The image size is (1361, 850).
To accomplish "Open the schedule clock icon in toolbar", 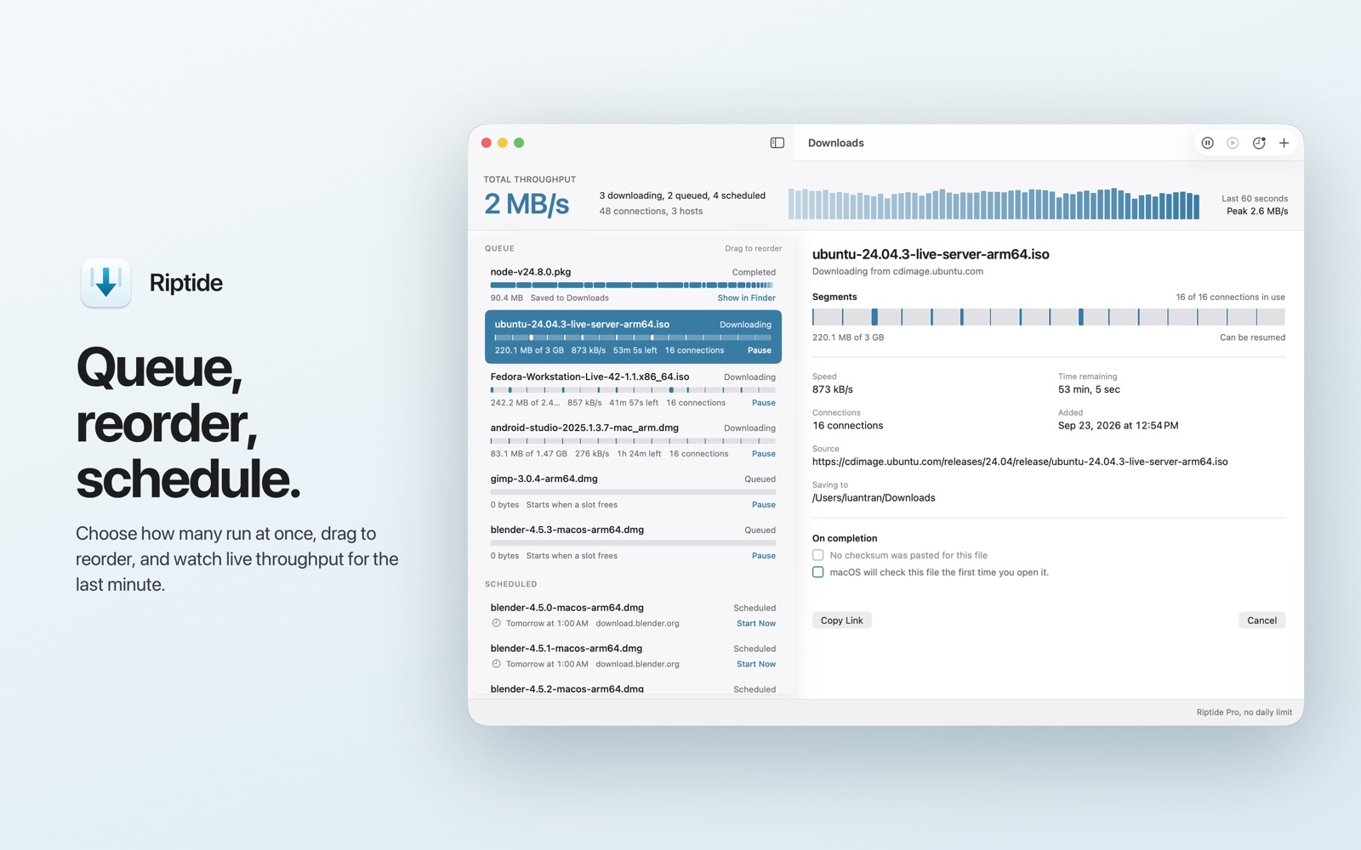I will pyautogui.click(x=1259, y=143).
